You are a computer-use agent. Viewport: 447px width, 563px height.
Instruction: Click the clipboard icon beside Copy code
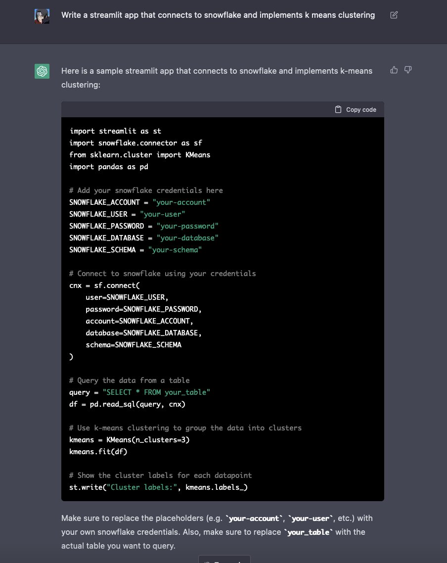coord(338,109)
